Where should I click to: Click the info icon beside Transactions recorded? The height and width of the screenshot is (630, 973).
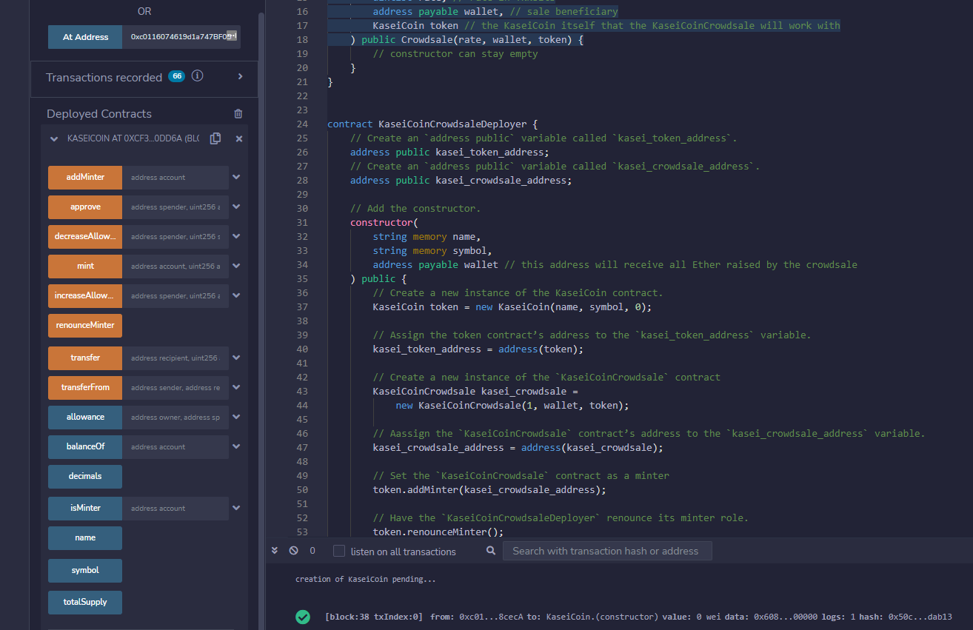point(198,76)
